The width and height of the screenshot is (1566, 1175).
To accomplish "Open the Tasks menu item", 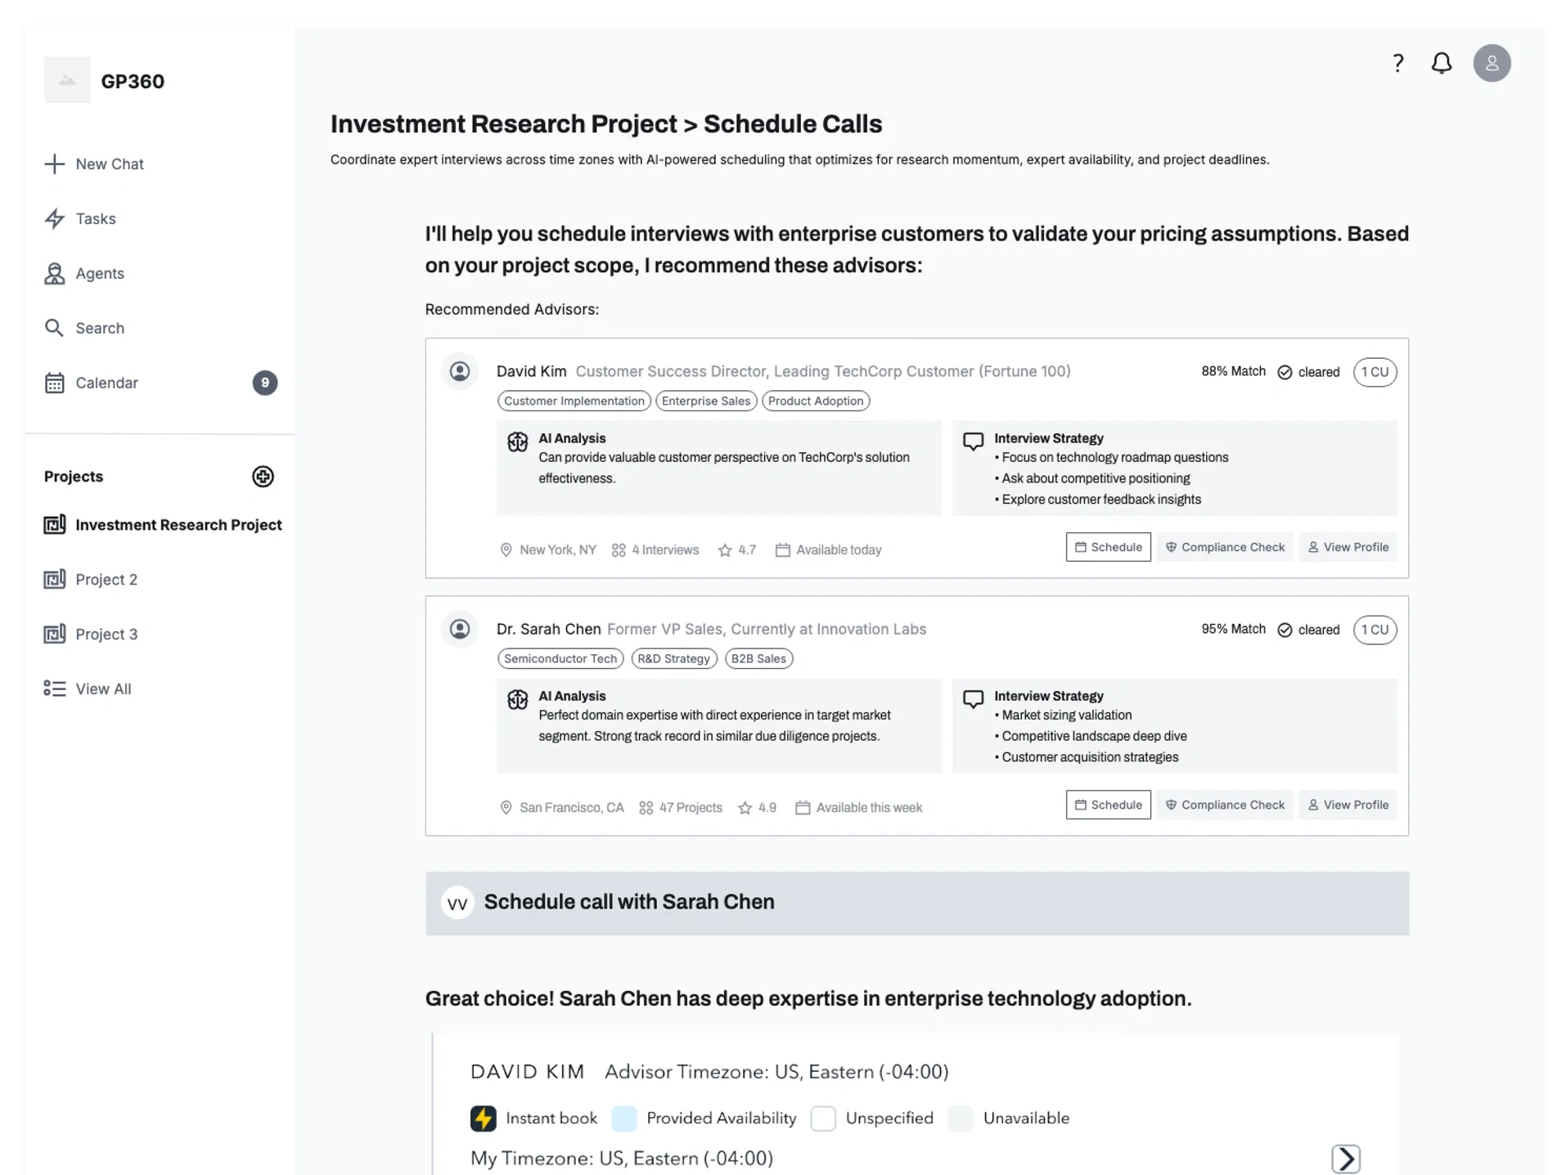I will (x=96, y=219).
